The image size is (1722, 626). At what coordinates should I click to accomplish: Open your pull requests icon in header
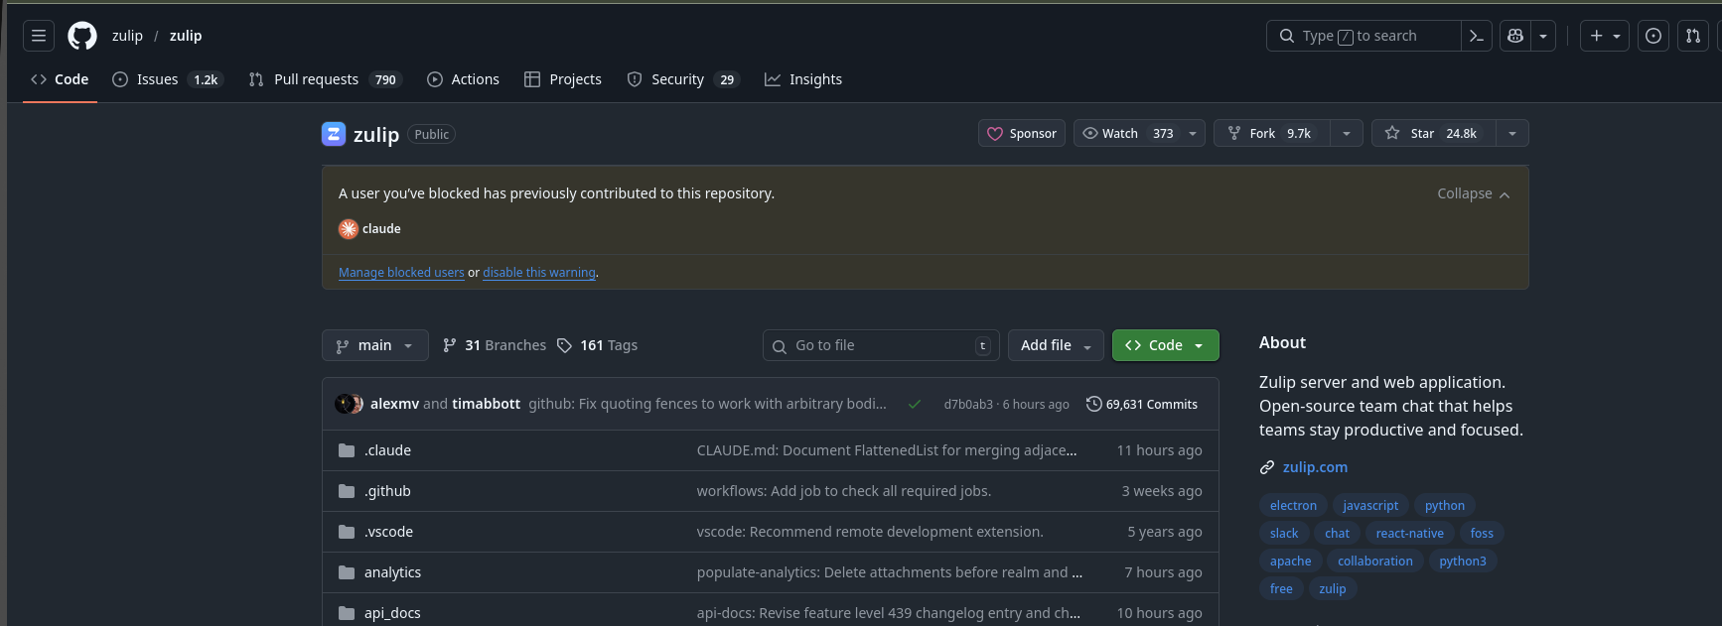point(1693,36)
